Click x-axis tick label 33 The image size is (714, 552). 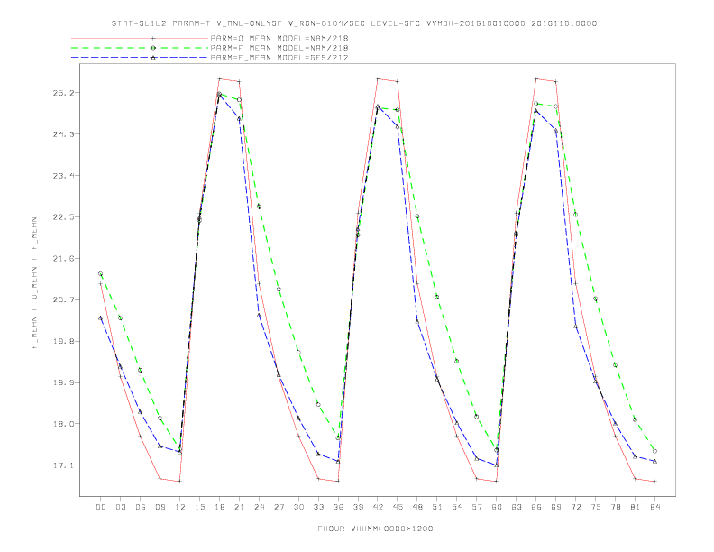(x=318, y=507)
